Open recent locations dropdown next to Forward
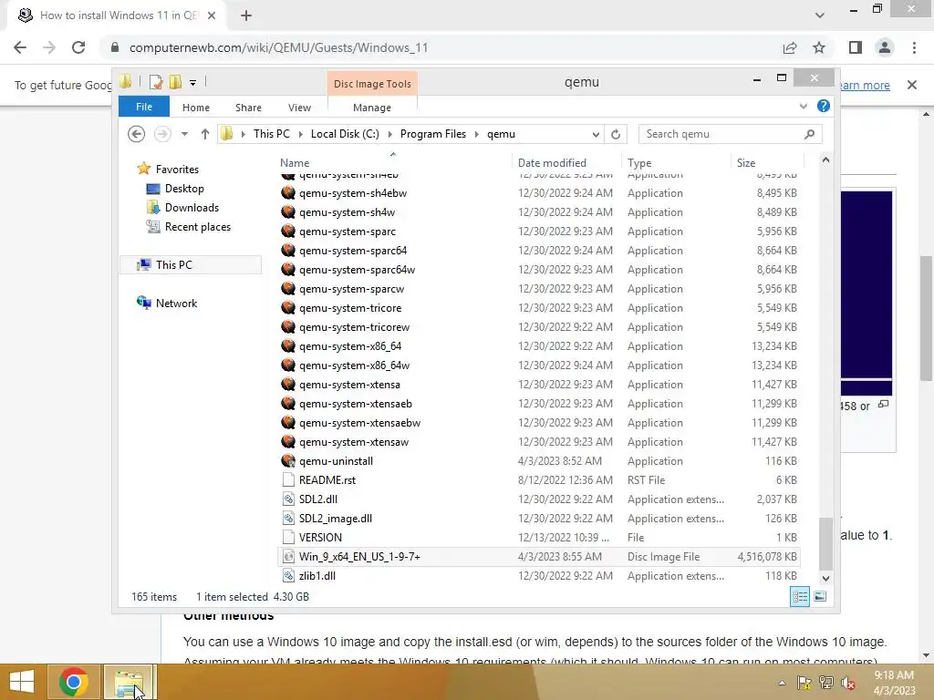Screen dimensions: 934x700 (x=184, y=134)
